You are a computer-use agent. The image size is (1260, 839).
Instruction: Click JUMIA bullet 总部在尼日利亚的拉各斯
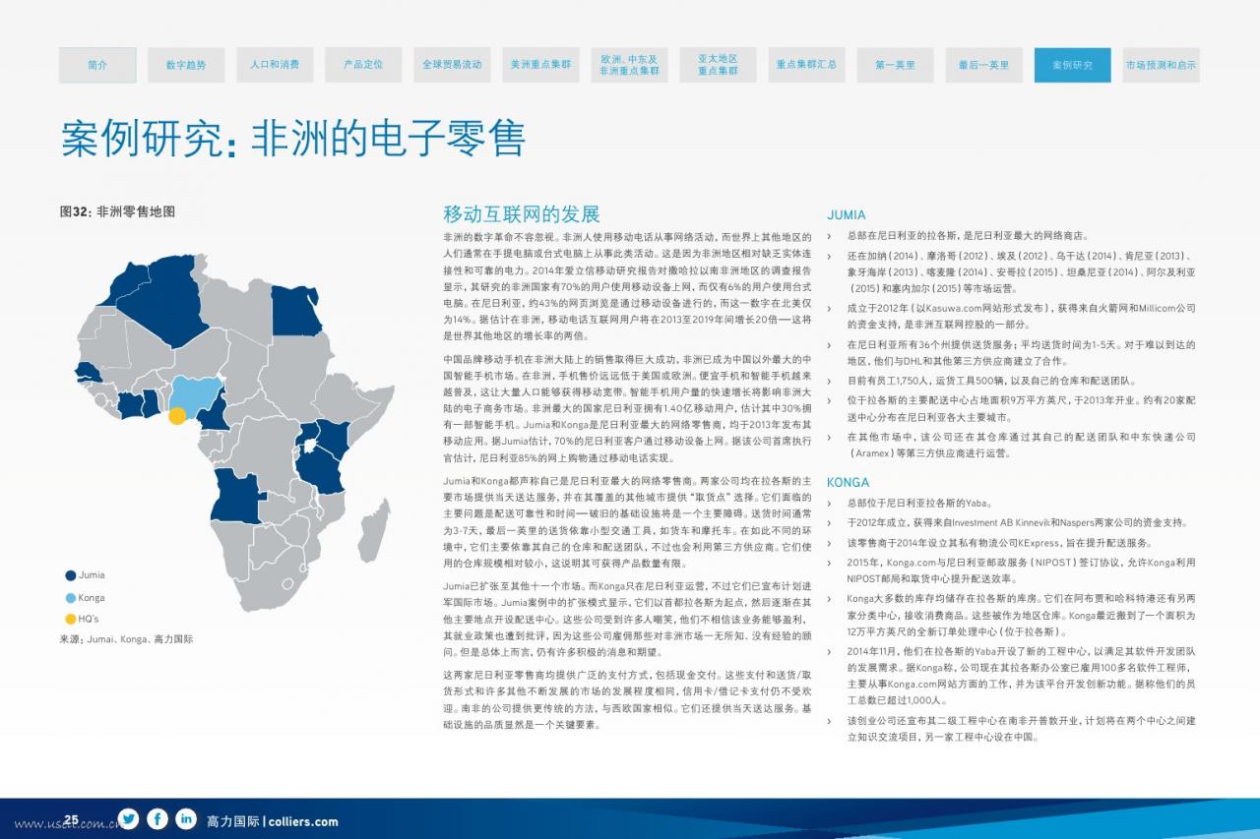pyautogui.click(x=968, y=236)
